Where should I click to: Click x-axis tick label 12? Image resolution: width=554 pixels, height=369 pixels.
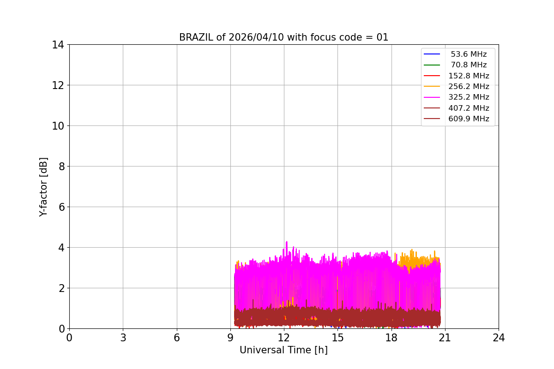pos(284,338)
